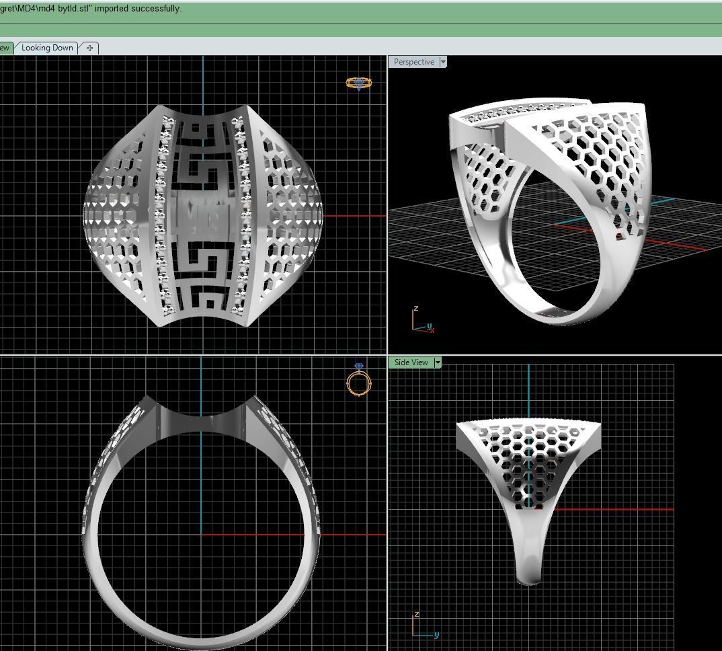The image size is (722, 651).
Task: Click the Side View viewport label
Action: pos(411,362)
